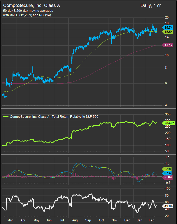This screenshot has width=177, height=224.
Task: Click the Sep label on the date axis
Action: [88, 220]
